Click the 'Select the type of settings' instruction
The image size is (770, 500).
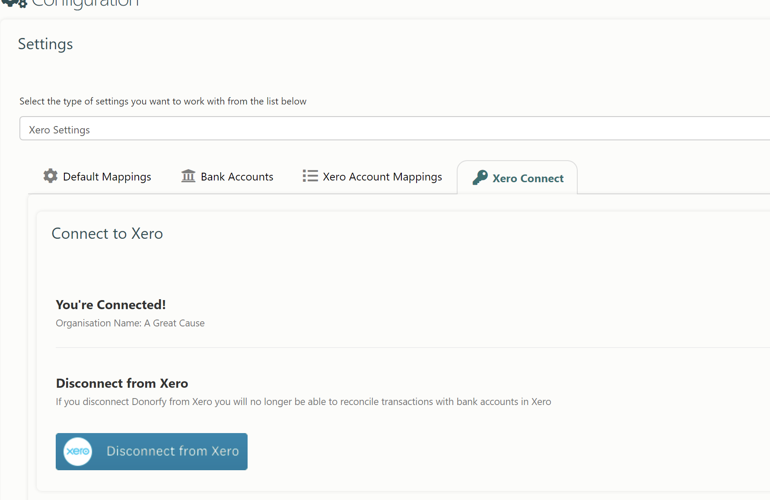(x=163, y=101)
